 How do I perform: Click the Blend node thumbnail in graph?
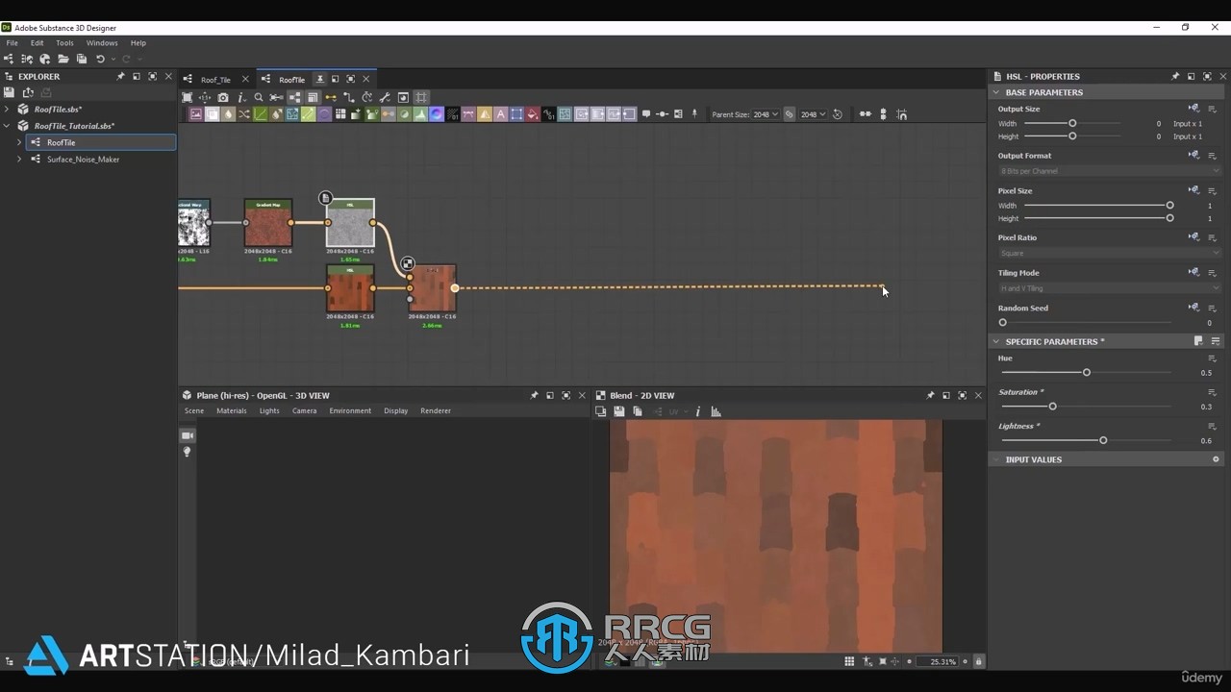pyautogui.click(x=432, y=288)
